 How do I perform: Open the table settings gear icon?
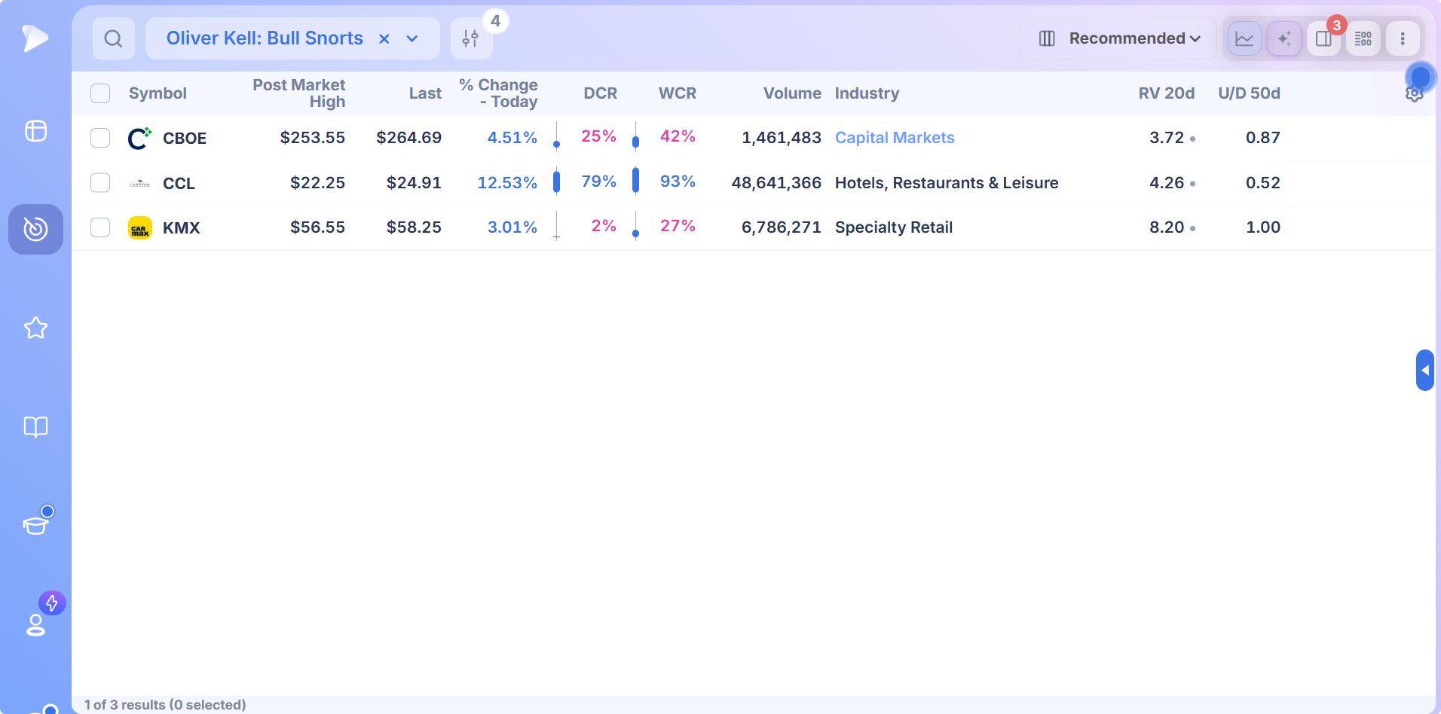(x=1415, y=93)
